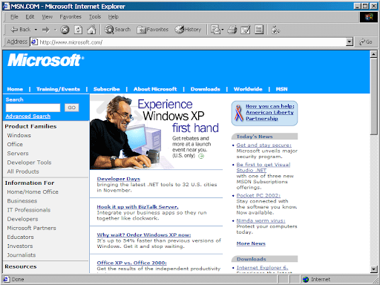The width and height of the screenshot is (380, 285).
Task: Open the Journalists link
Action: 22,255
